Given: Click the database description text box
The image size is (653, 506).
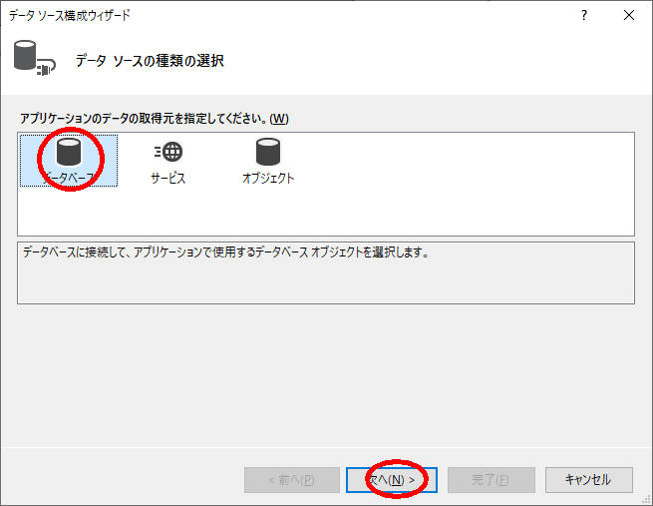Looking at the screenshot, I should tap(325, 271).
